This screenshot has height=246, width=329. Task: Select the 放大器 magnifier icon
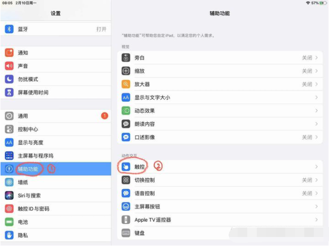[126, 84]
